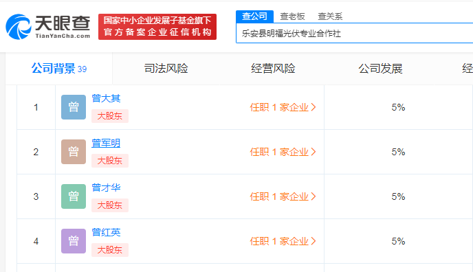
Task: Click brown avatar icon for 曾军明
Action: 74,152
